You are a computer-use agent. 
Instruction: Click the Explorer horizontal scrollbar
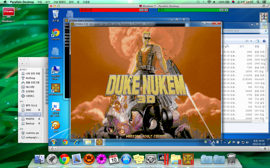(237, 121)
